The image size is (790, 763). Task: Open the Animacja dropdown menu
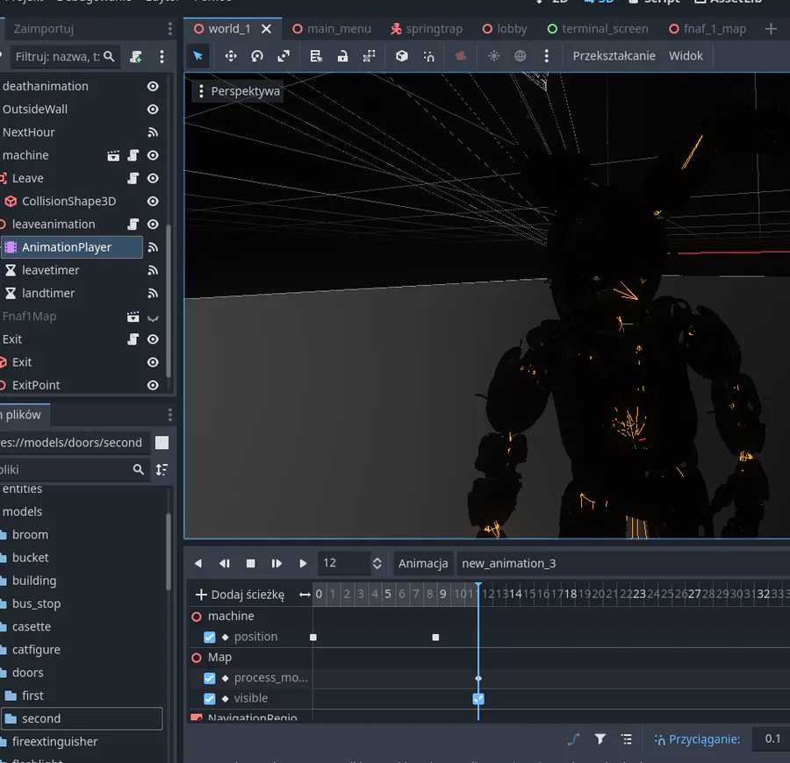point(423,563)
